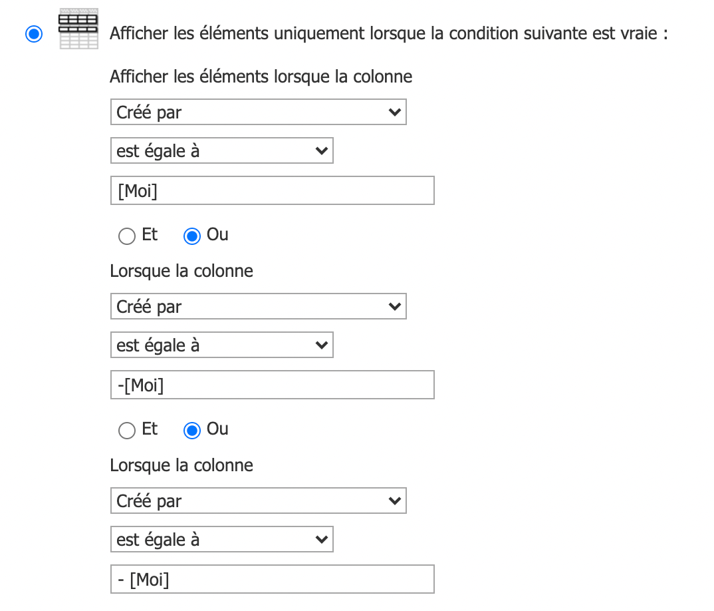The width and height of the screenshot is (714, 611).
Task: Choose the second 'Et' radio option
Action: point(126,431)
